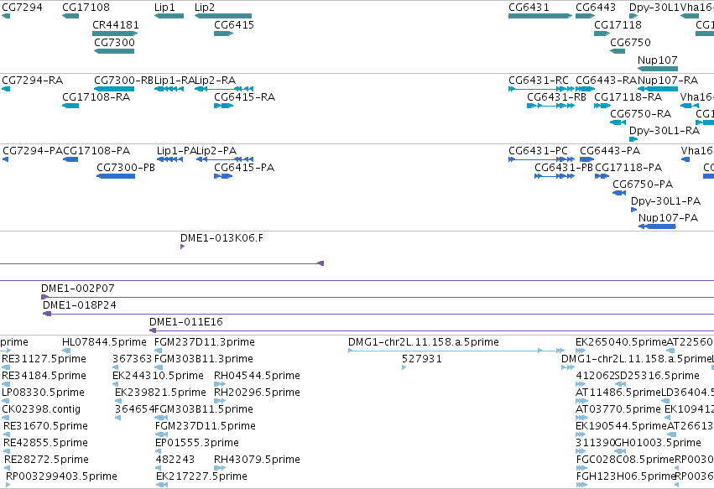Click the CG7300-PB protein label
The width and height of the screenshot is (714, 489).
126,168
